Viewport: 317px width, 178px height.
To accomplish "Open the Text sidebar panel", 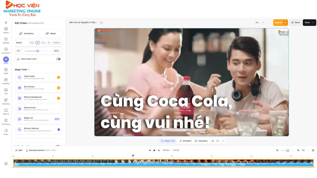I will pos(6,91).
